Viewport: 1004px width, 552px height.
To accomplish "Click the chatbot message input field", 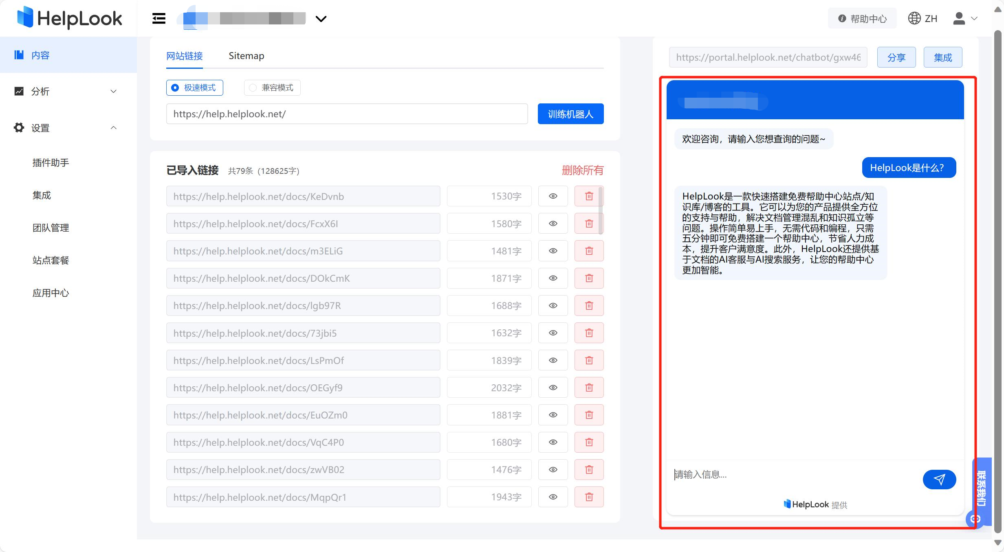I will click(x=774, y=475).
